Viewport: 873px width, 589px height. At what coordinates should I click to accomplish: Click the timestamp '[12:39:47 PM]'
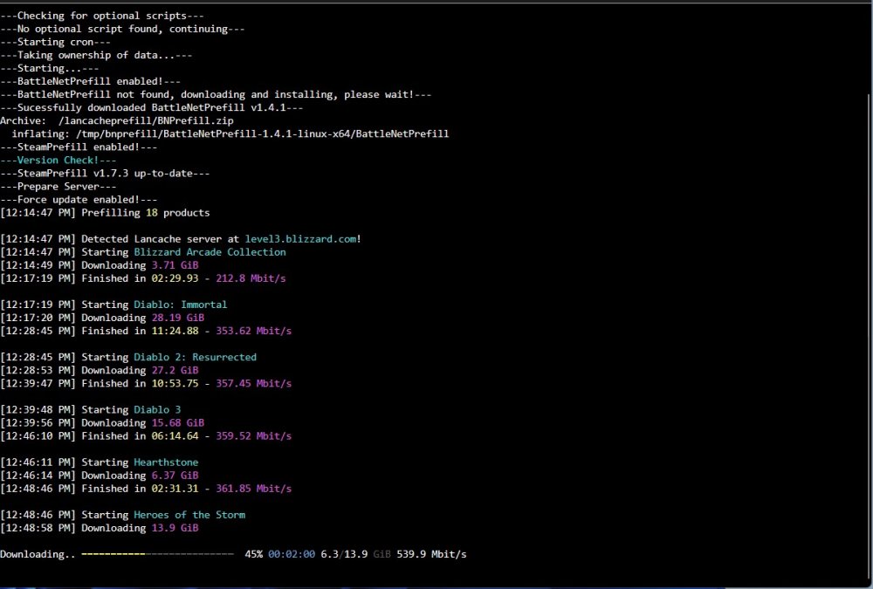(38, 384)
